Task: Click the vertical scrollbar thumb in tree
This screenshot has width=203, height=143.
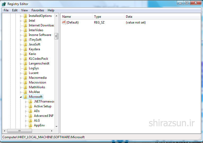Action: click(x=56, y=36)
